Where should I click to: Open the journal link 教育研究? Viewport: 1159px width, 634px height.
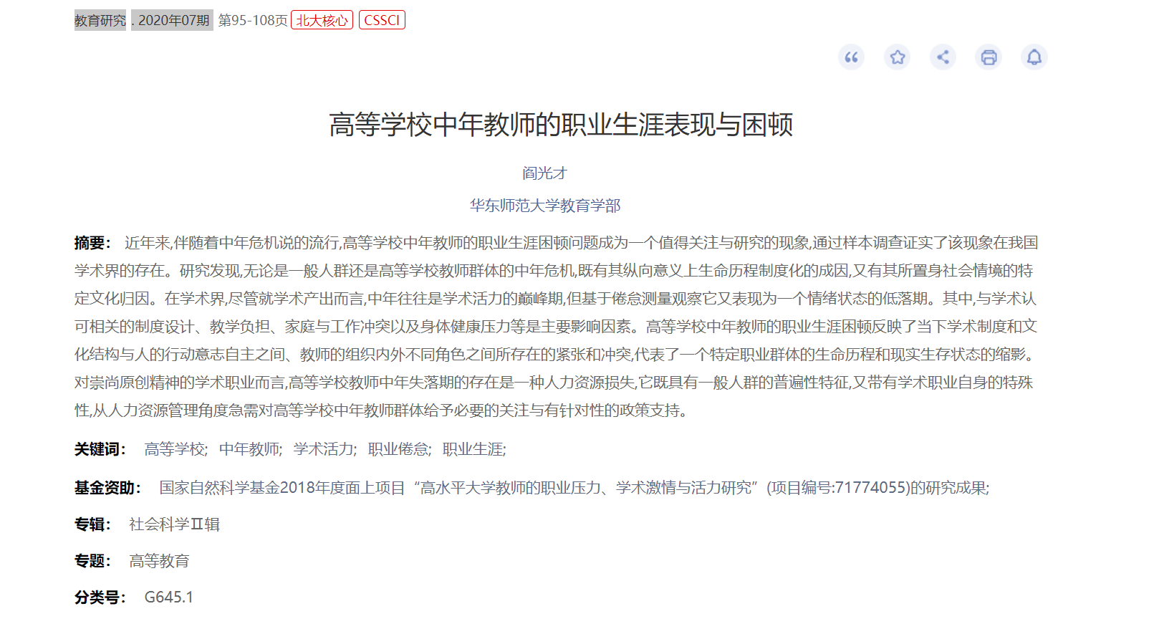[100, 20]
